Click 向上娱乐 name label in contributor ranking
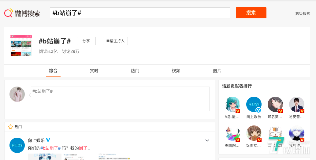The width and height of the screenshot is (316, 160). coord(254,117)
